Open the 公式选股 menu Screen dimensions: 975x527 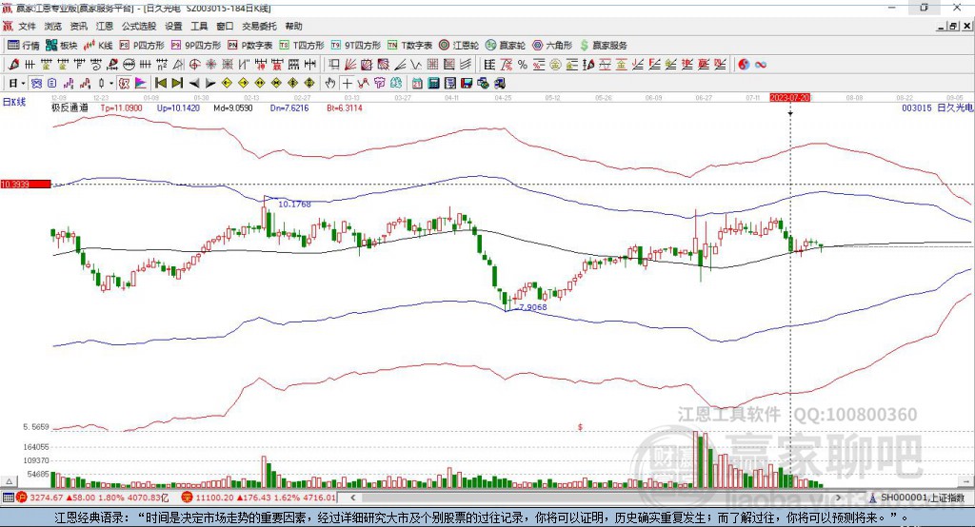coord(139,26)
